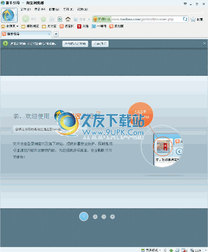The height and width of the screenshot is (252, 208).
Task: Click the green Back navigation button
Action: click(26, 19)
